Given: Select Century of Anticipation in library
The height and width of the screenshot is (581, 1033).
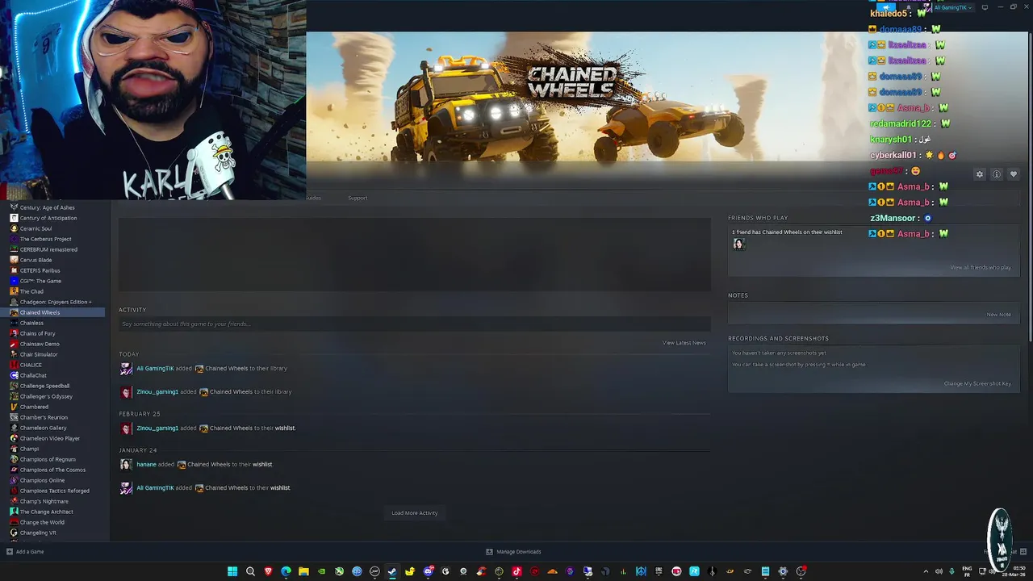Looking at the screenshot, I should [x=53, y=218].
